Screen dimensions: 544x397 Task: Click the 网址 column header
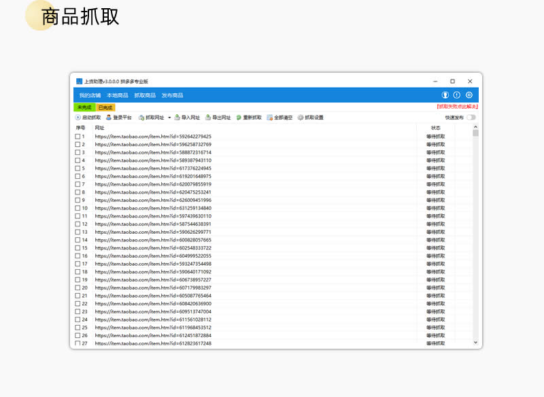click(99, 128)
